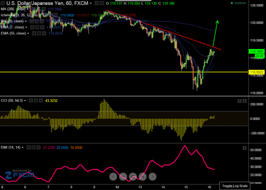Click the right navigation arrow in chart controls

pos(152,176)
